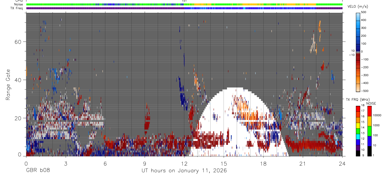Viewport: 385px width, 177px height.
Task: Click the 151 CPID label above the strips
Action: 185,1
